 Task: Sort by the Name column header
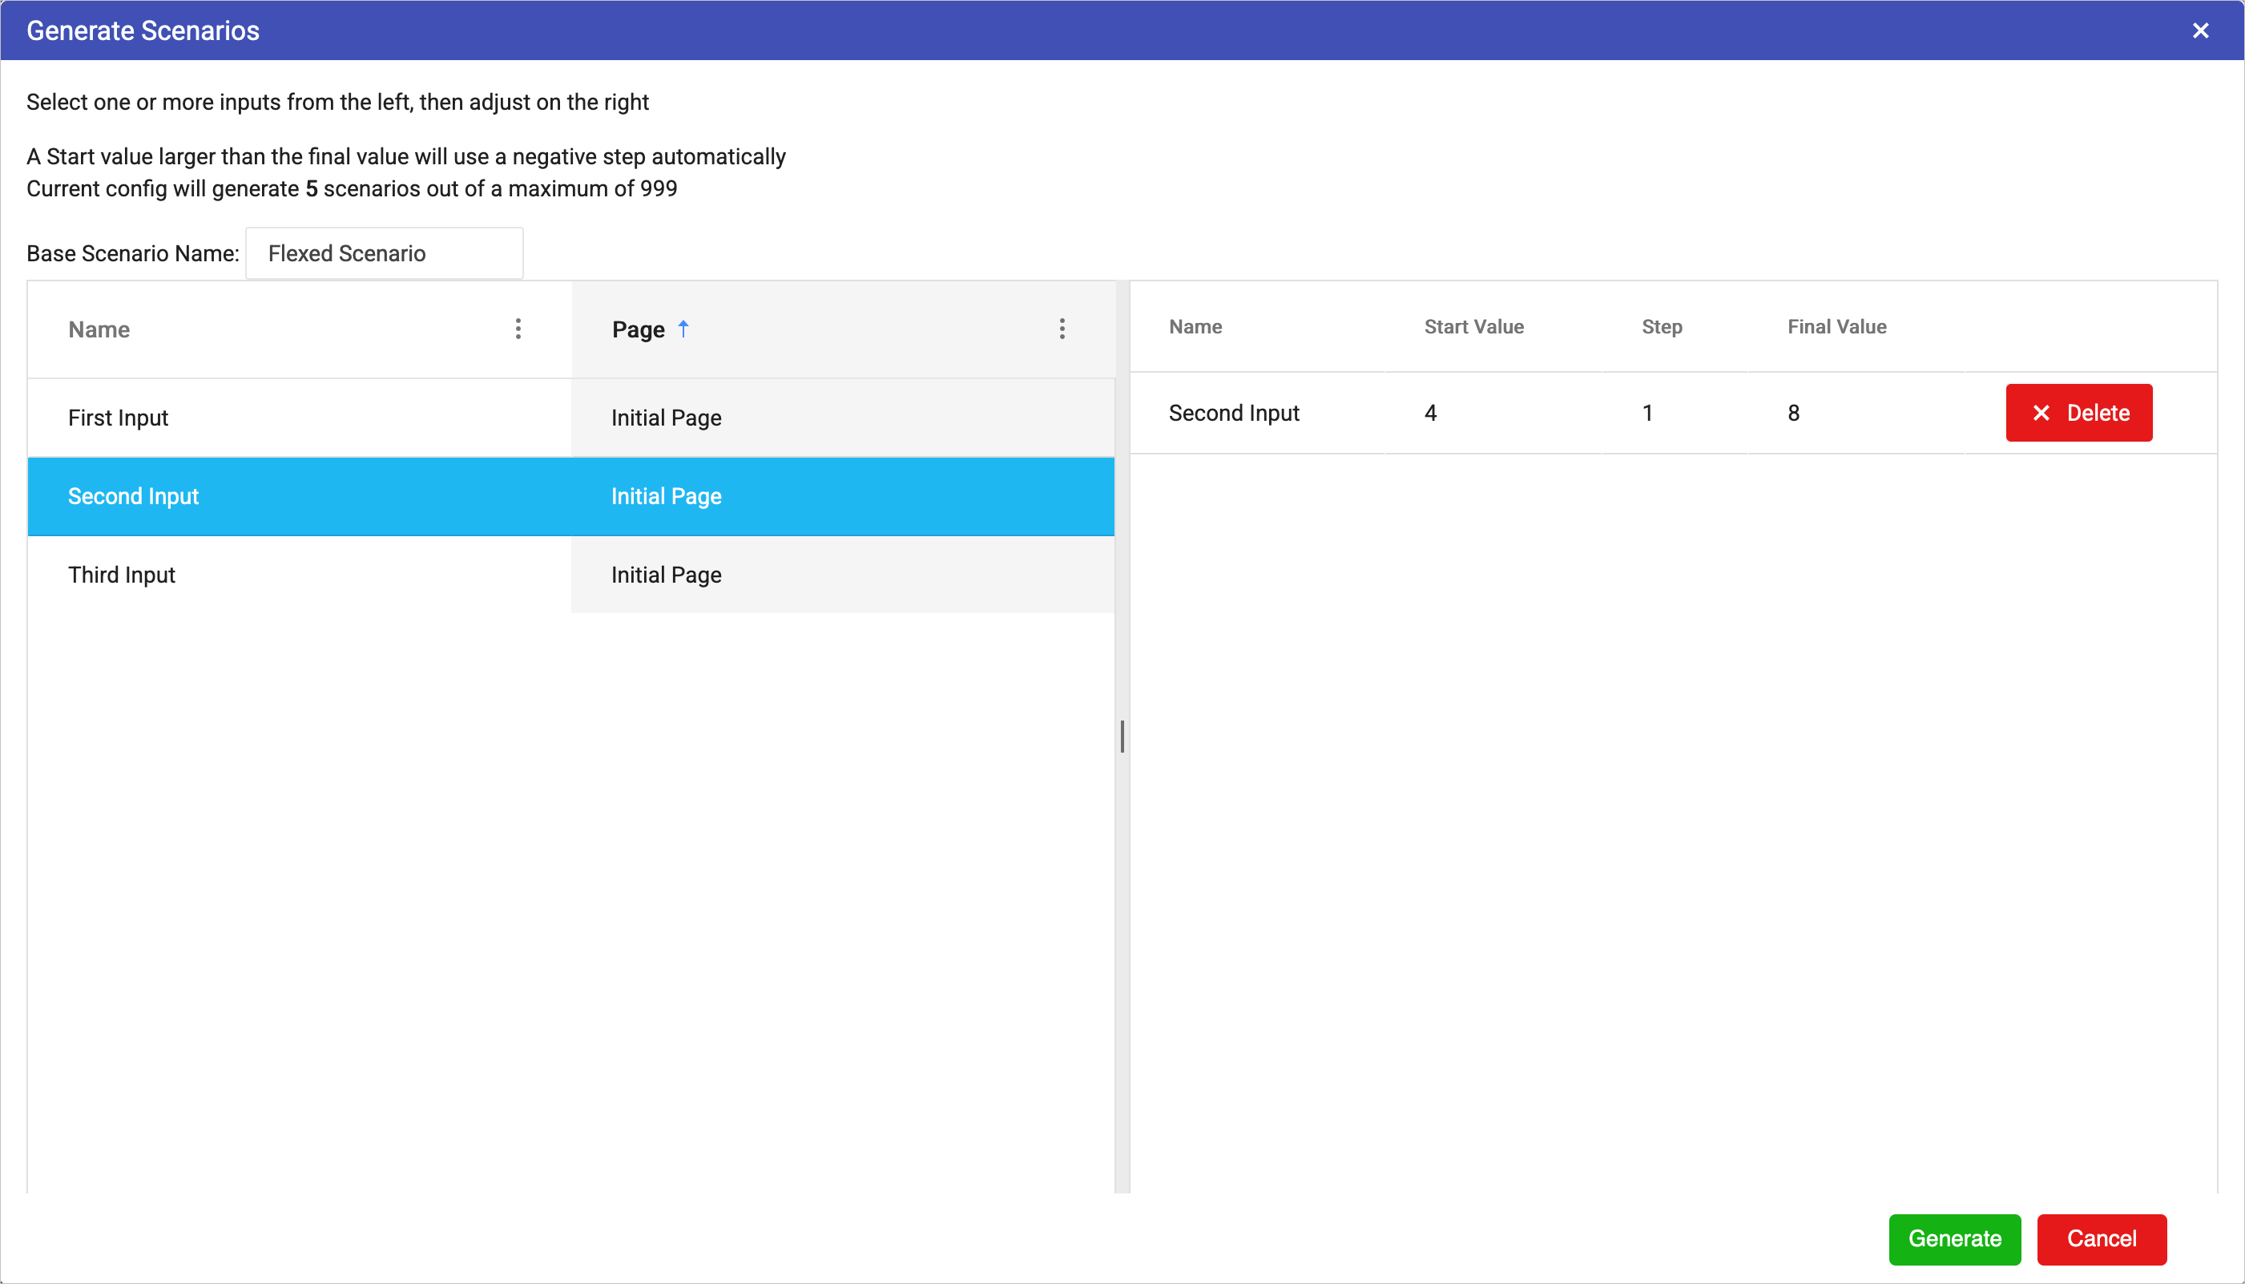point(99,329)
